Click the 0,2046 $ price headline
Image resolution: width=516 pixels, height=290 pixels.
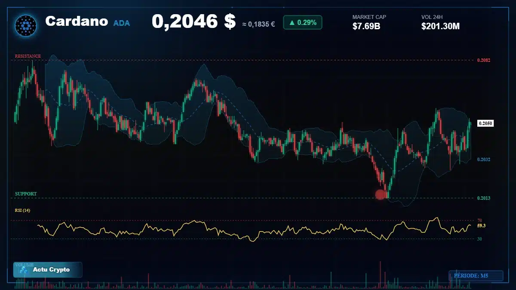tap(193, 21)
